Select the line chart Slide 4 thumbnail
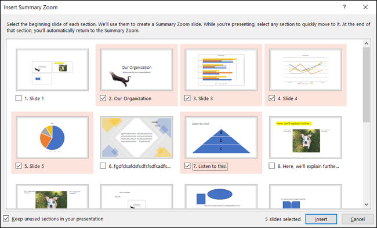This screenshot has height=228, width=377. coord(305,70)
